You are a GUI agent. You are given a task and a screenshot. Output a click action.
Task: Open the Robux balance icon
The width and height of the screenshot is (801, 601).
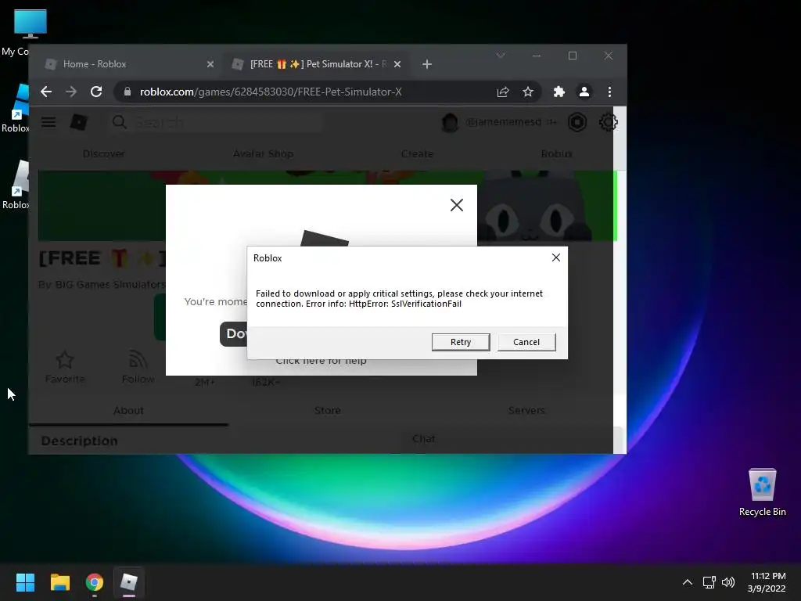coord(577,122)
